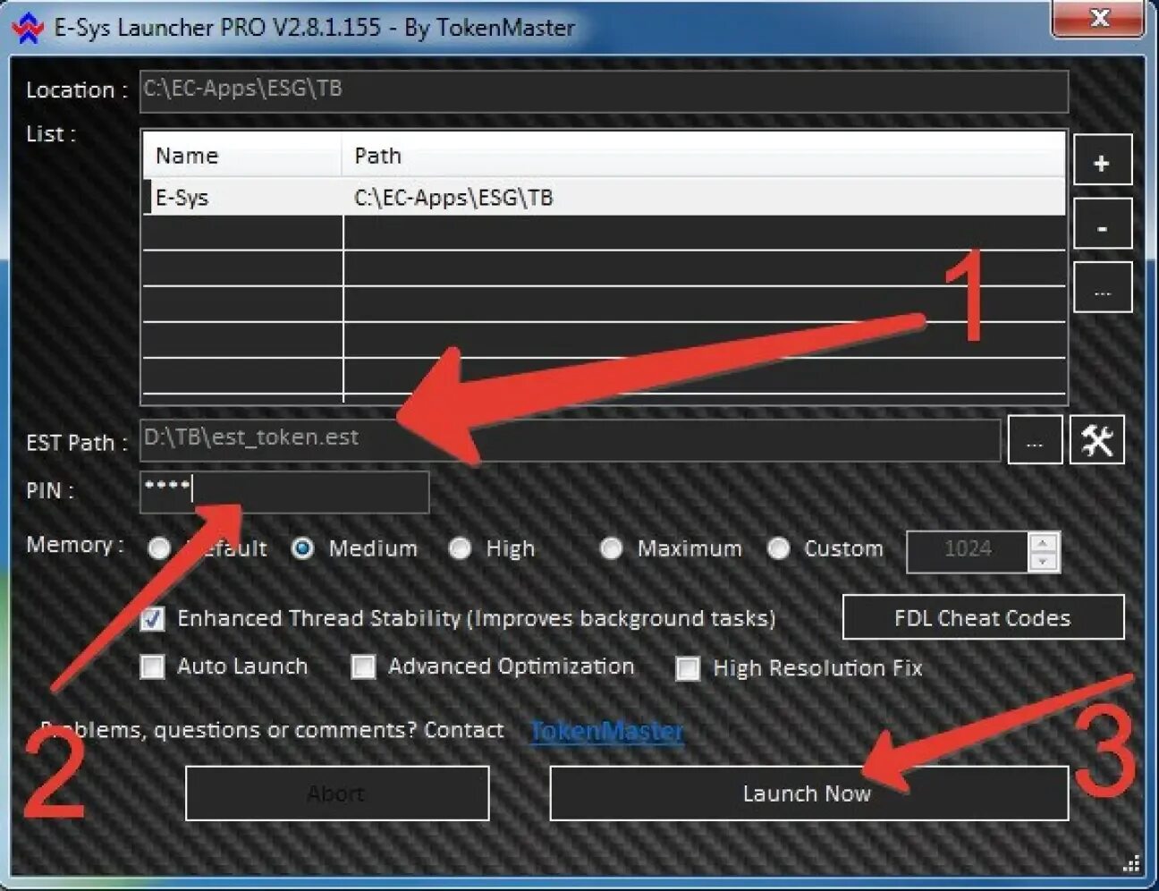Open the TokenMaster contact link
The width and height of the screenshot is (1159, 891).
[607, 731]
